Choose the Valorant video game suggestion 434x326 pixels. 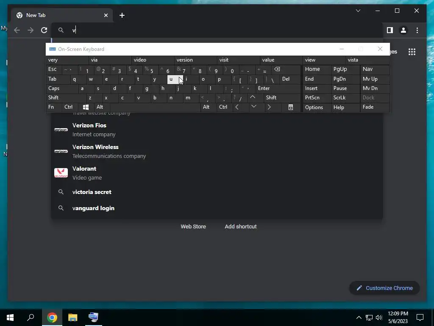click(217, 173)
